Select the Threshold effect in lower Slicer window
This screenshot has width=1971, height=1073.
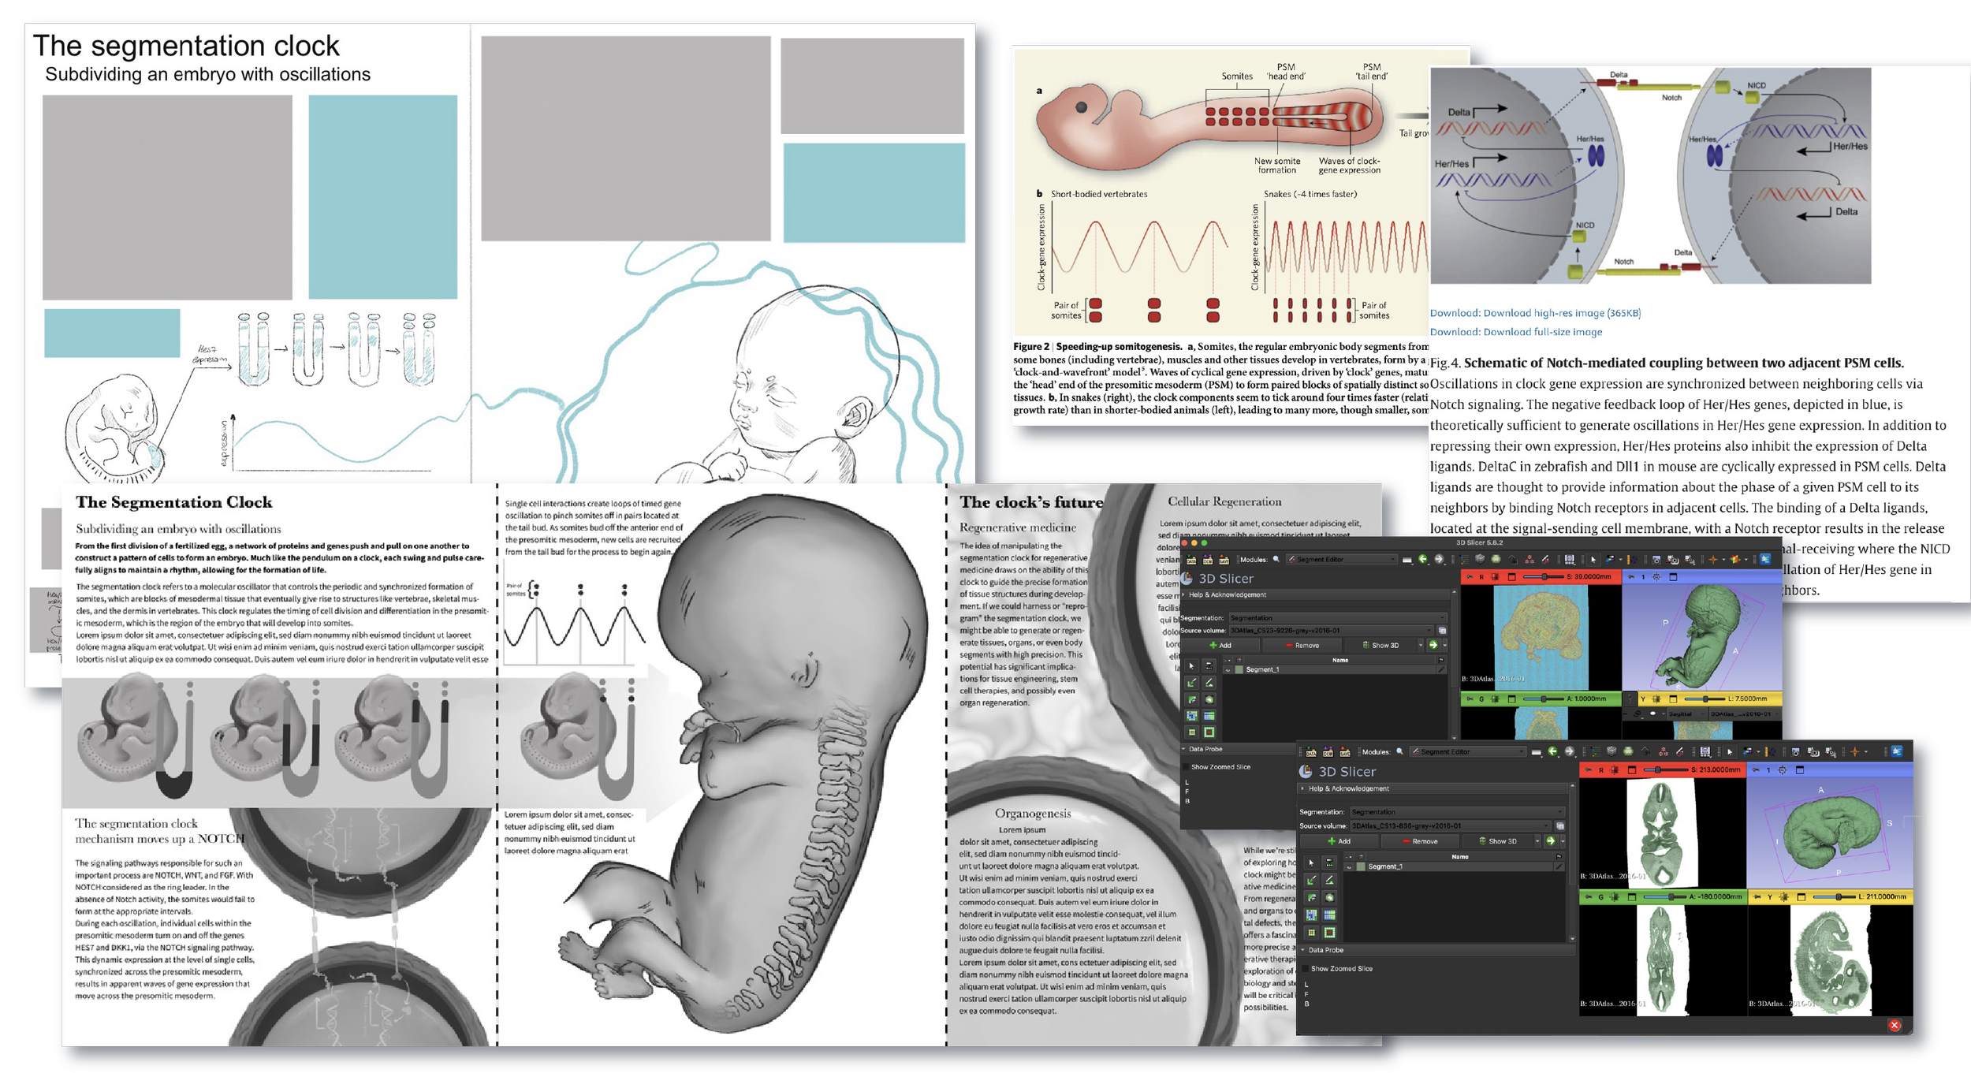(1329, 862)
